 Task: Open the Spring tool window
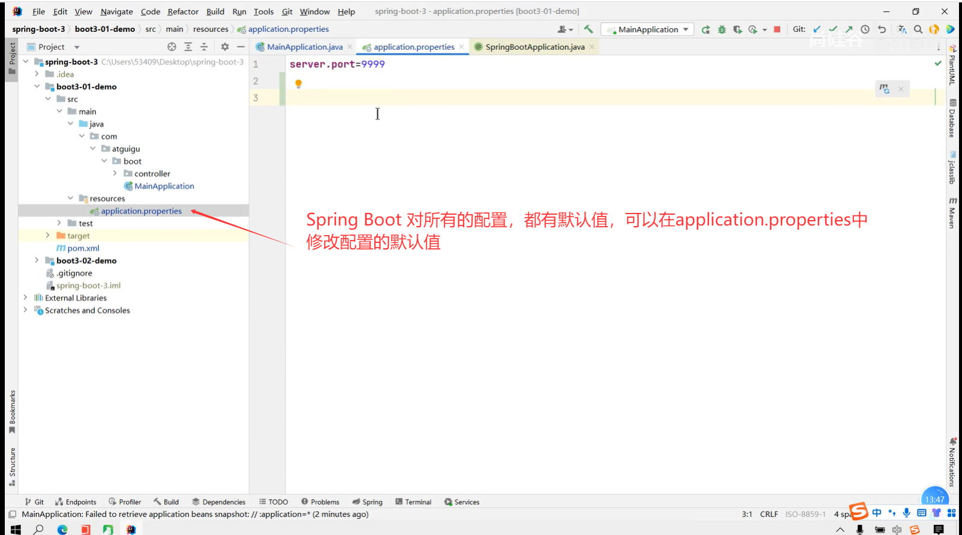pos(367,502)
